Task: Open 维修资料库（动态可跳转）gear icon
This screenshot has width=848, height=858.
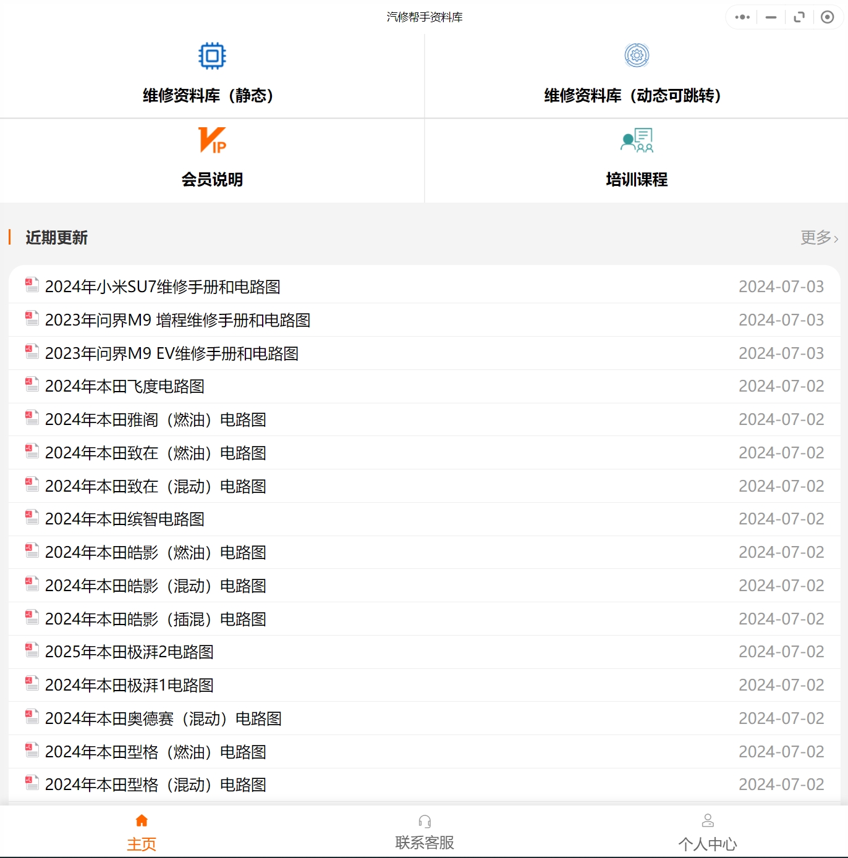Action: point(636,55)
